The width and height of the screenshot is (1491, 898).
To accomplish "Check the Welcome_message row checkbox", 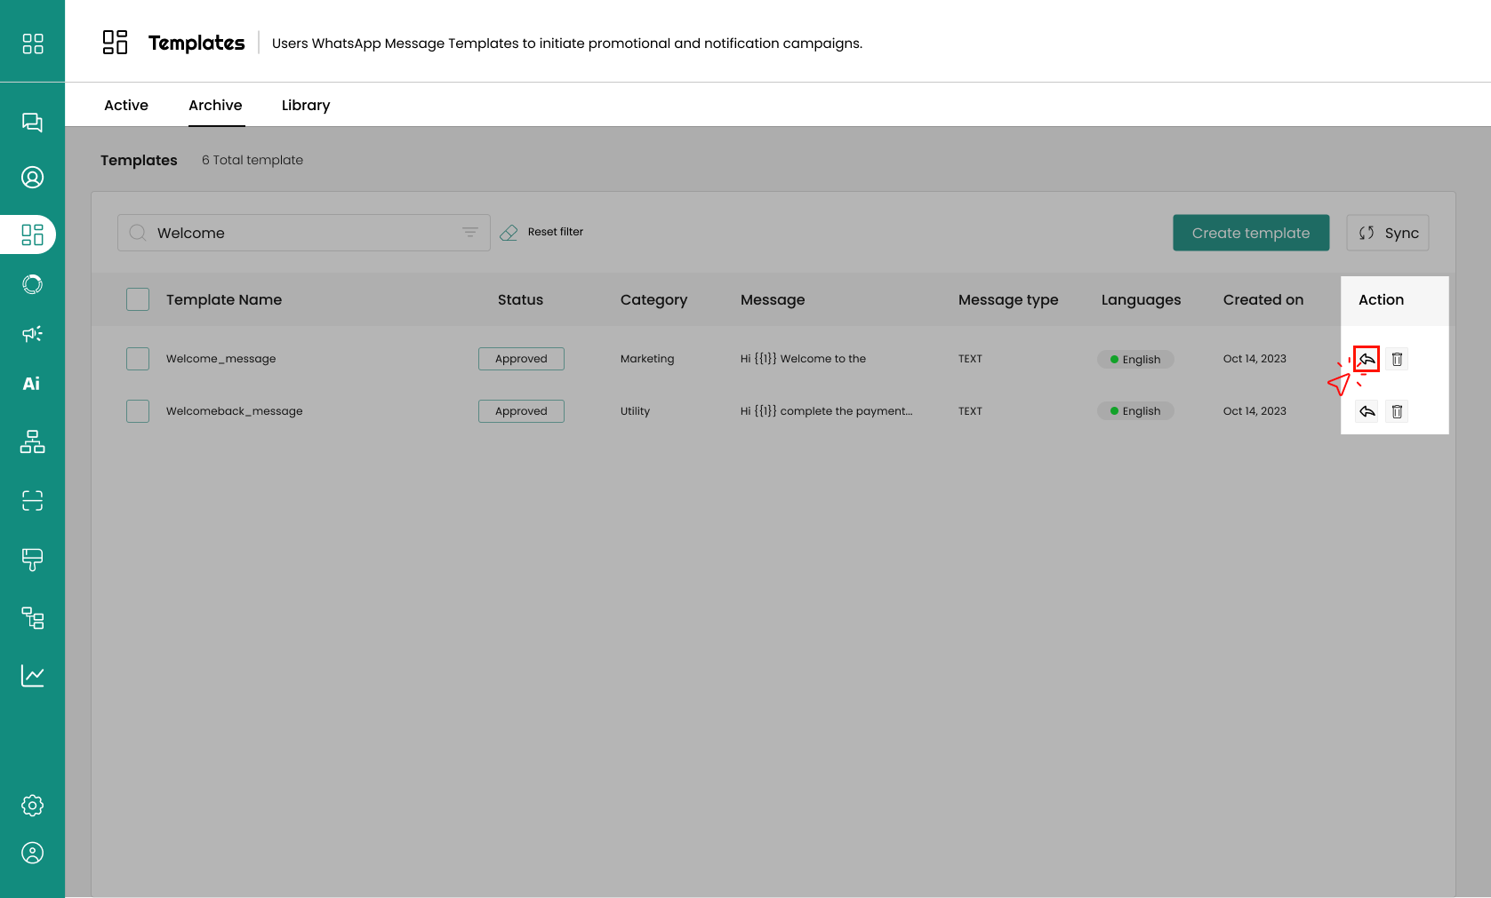I will (138, 359).
